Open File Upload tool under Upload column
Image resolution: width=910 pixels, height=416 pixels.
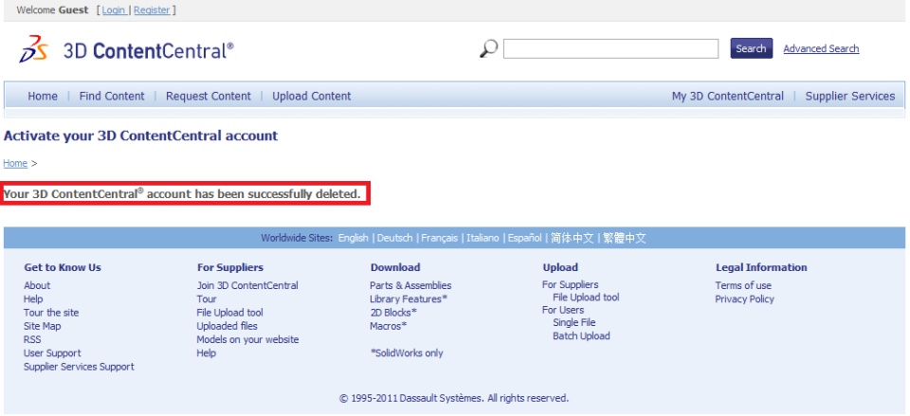(586, 298)
